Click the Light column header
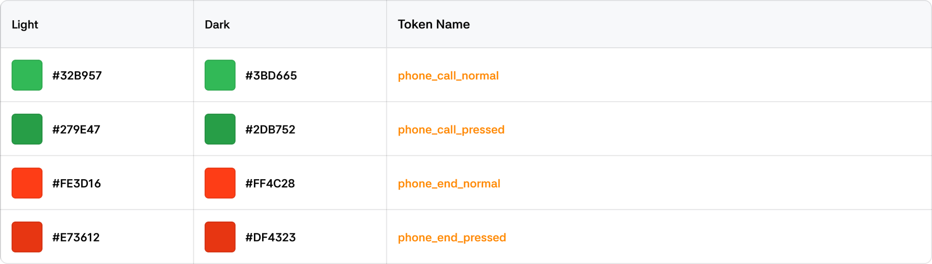Screen dimensions: 932x264 click(25, 25)
